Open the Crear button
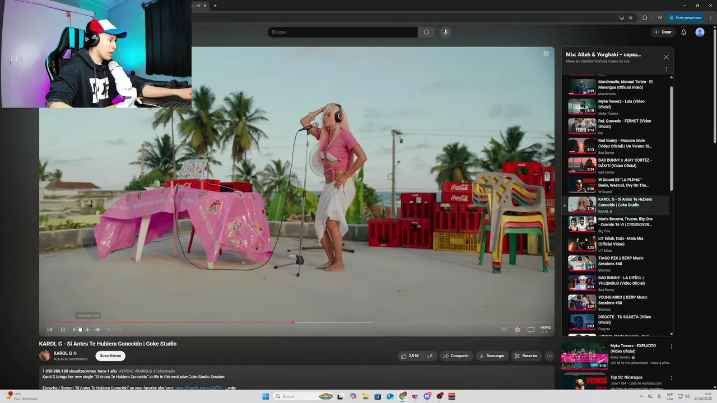This screenshot has height=403, width=717. pyautogui.click(x=663, y=32)
